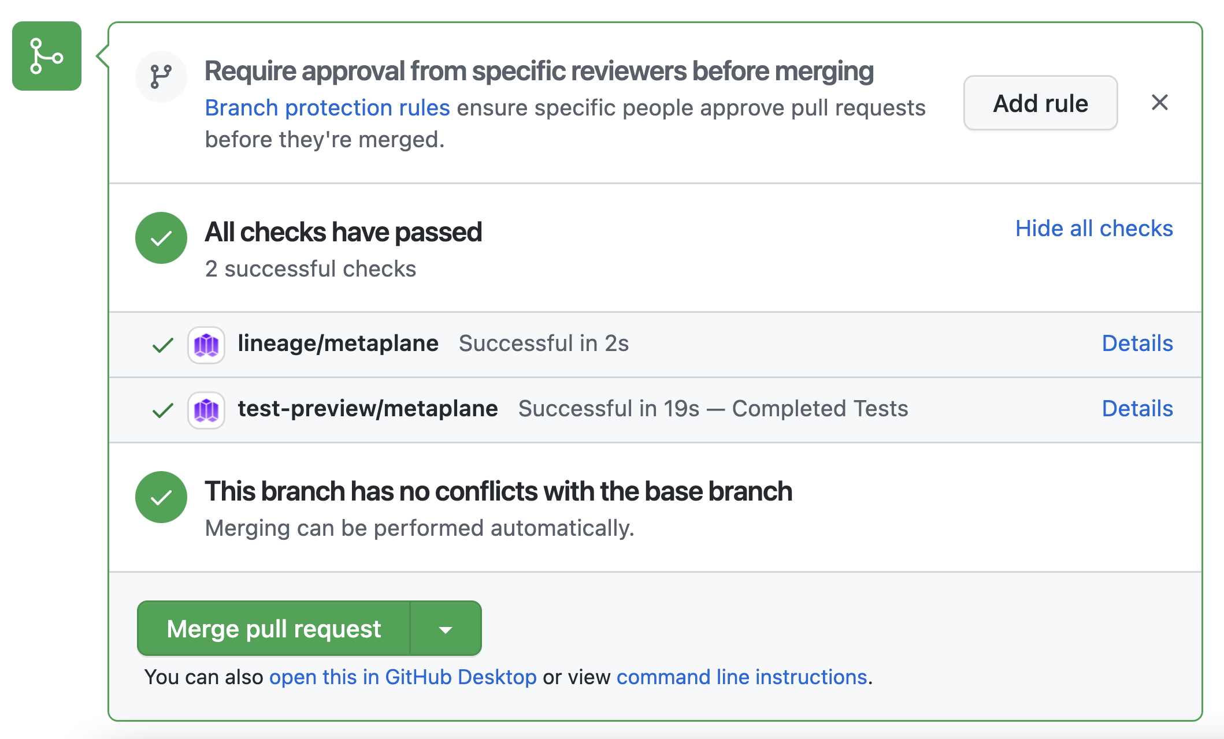Open the merge method dropdown arrow
Image resolution: width=1224 pixels, height=739 pixels.
point(446,629)
